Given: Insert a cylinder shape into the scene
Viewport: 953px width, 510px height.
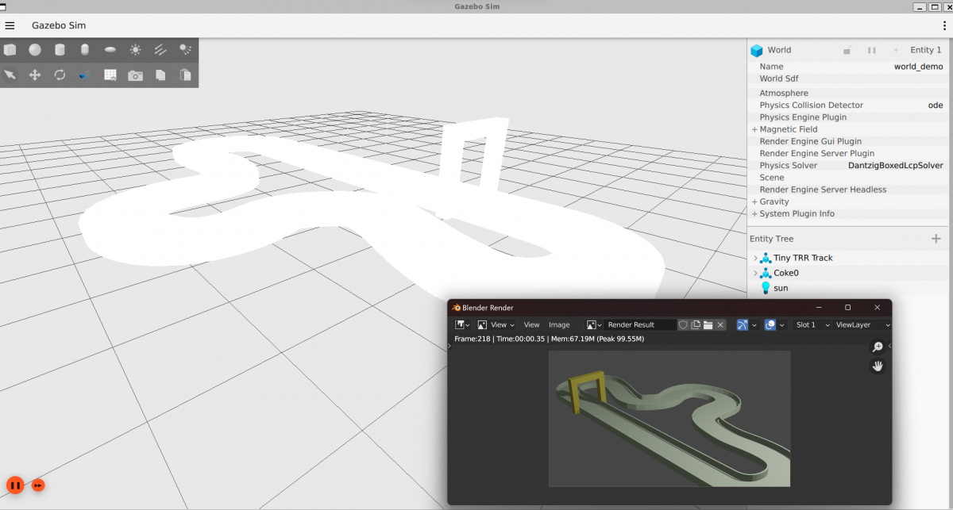Looking at the screenshot, I should coord(60,50).
